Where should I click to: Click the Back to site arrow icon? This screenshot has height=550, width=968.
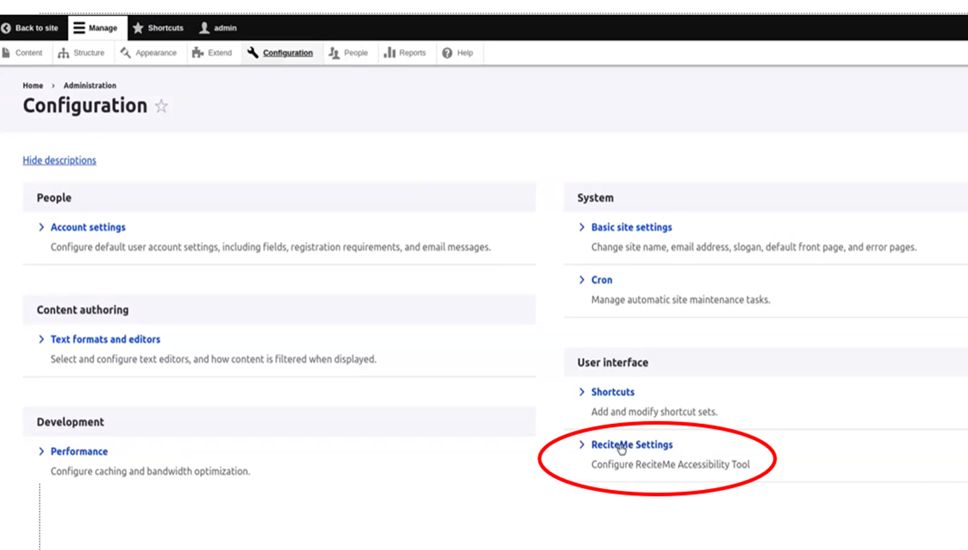6,27
